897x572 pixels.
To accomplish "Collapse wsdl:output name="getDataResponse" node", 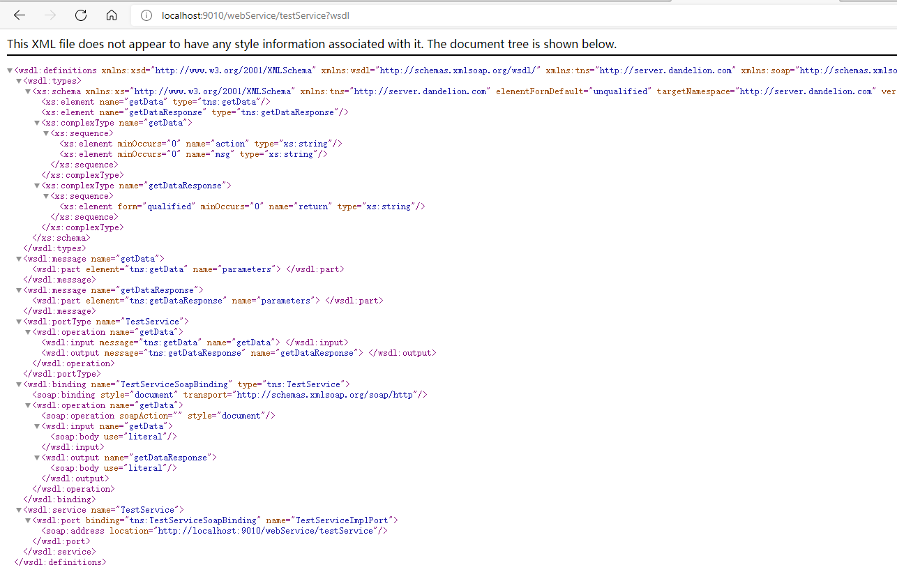I will click(37, 458).
